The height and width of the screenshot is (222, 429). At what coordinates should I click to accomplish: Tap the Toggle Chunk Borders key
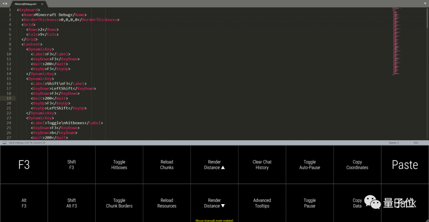119,203
